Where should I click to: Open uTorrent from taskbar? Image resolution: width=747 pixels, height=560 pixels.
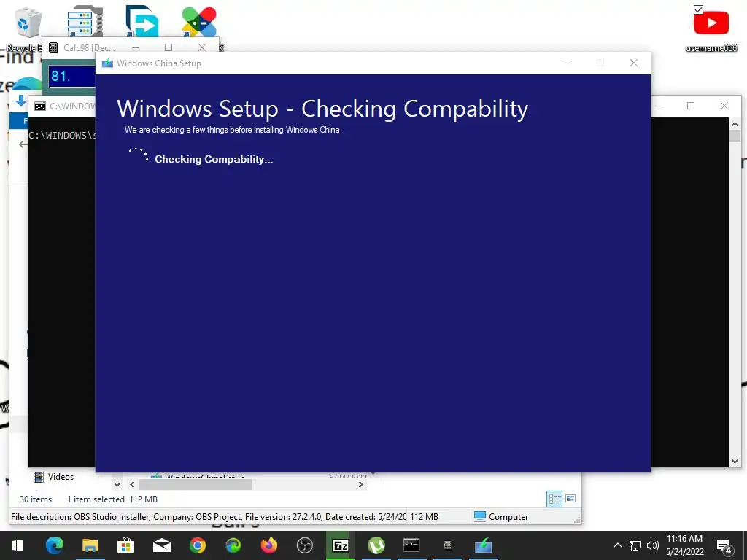pos(376,545)
